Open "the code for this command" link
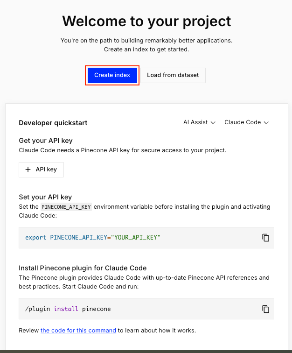 78,331
